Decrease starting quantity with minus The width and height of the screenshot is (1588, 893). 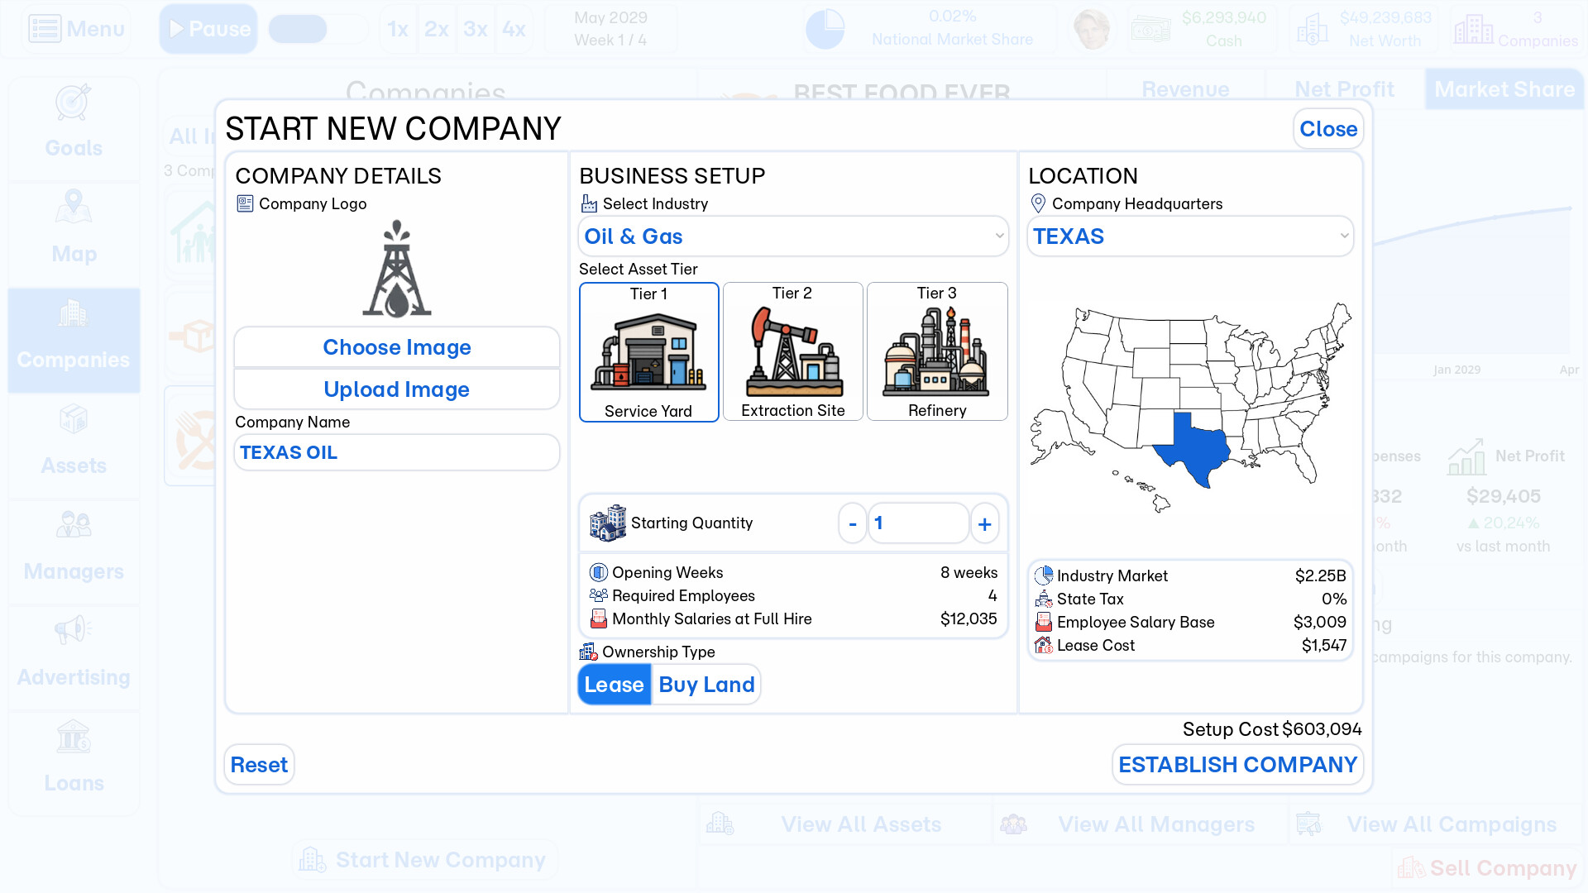click(x=853, y=523)
